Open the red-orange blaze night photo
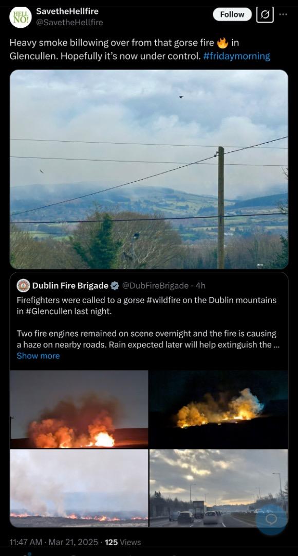Screen dimensions: 298x556 (79, 409)
